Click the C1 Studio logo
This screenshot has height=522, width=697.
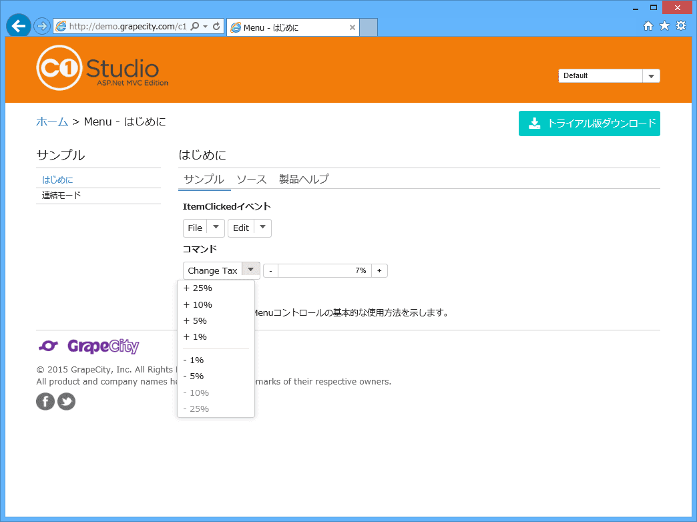tap(102, 68)
